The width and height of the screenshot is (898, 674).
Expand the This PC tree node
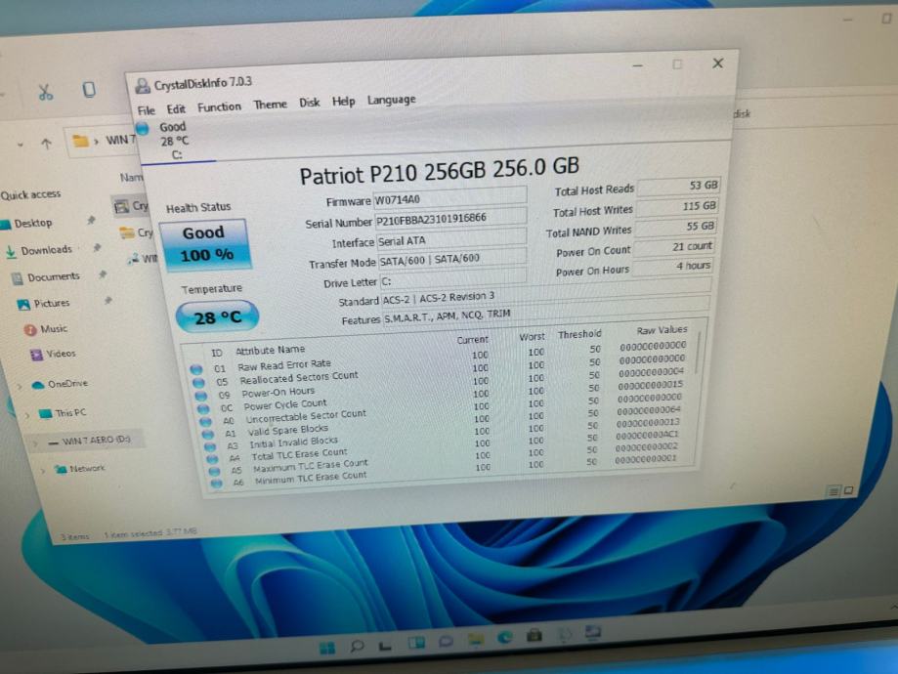pos(27,414)
